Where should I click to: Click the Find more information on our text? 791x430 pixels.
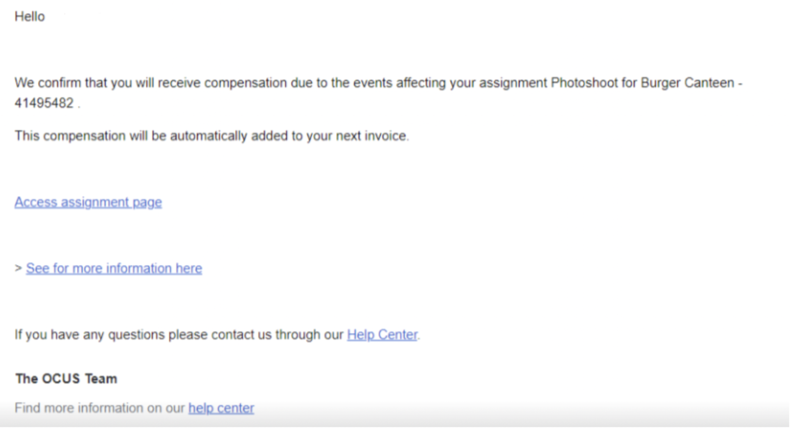coord(100,408)
